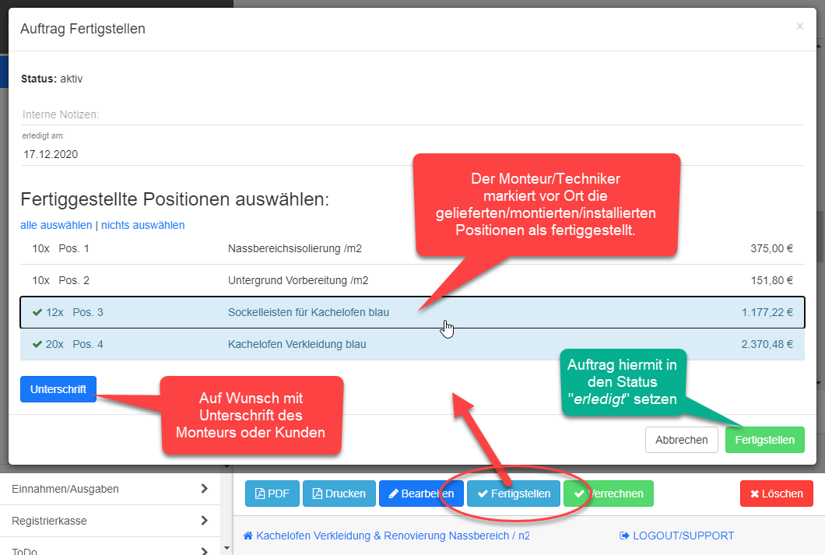Click the green Verrechnen checkmark button

tap(609, 494)
